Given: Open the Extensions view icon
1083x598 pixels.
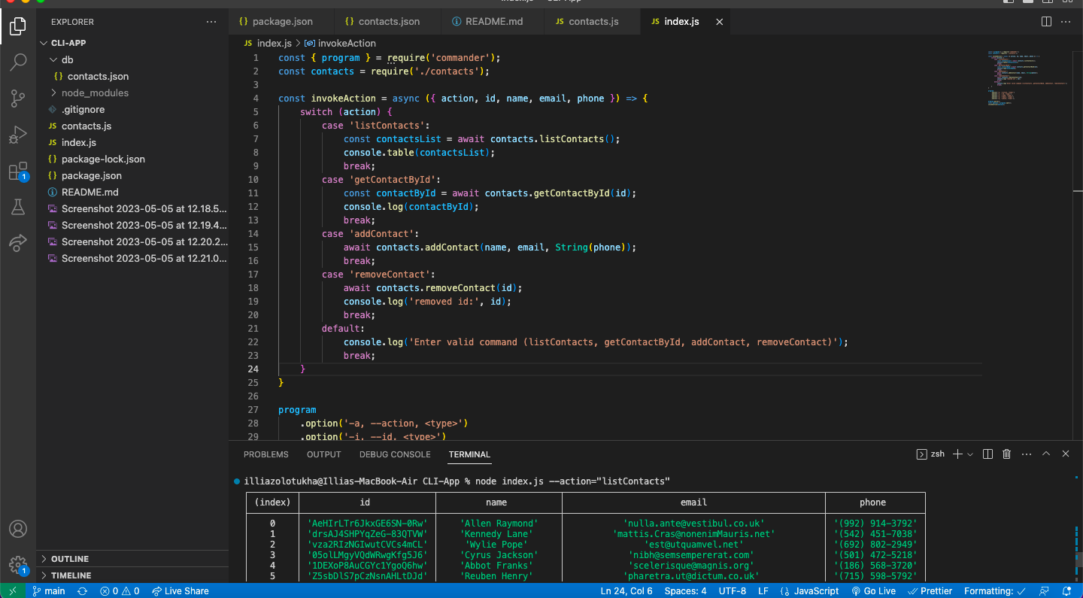Looking at the screenshot, I should coord(18,172).
